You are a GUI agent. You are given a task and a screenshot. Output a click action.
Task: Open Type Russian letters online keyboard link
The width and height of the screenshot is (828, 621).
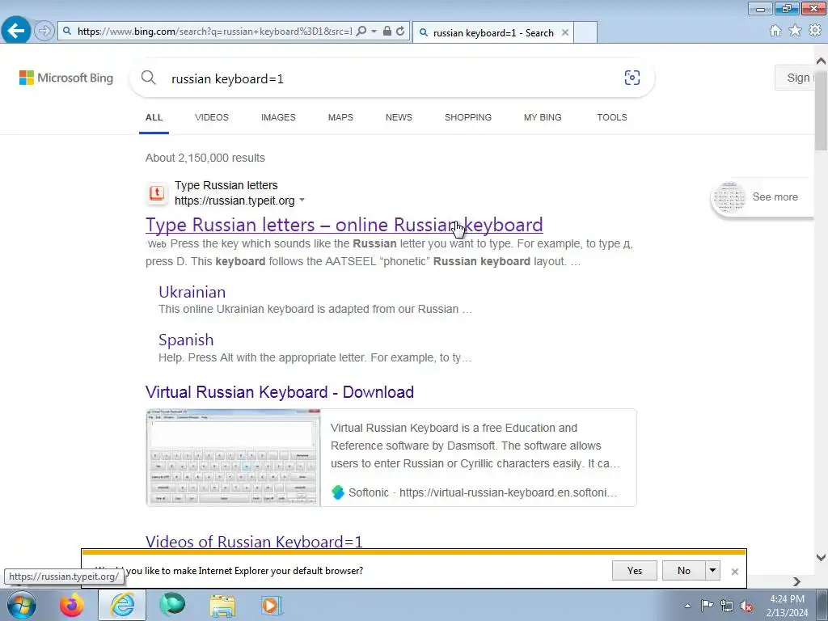[x=344, y=225]
